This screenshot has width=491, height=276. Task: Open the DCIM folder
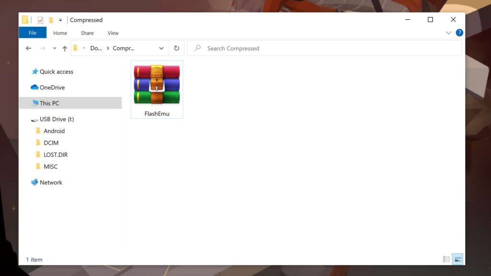[51, 143]
